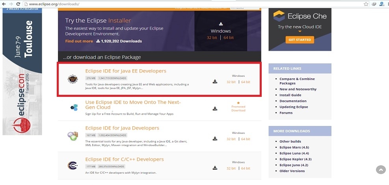Open Documentation link

pos(293,101)
